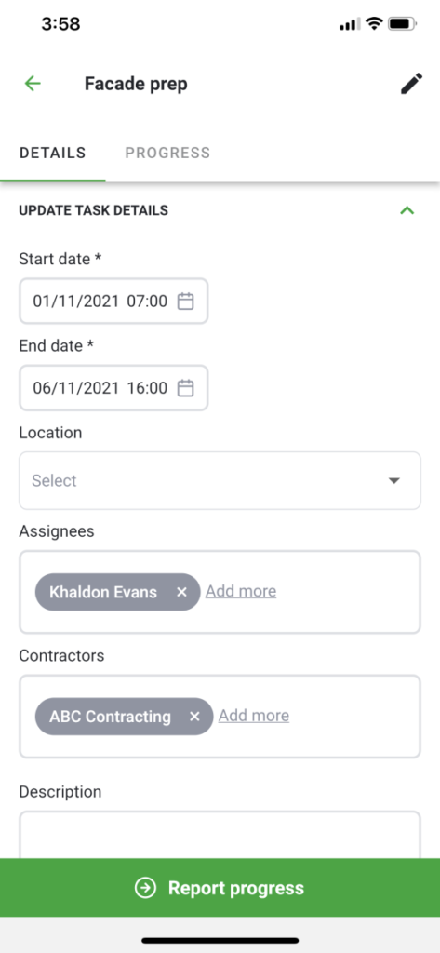Click the Location dropdown arrow

(394, 481)
